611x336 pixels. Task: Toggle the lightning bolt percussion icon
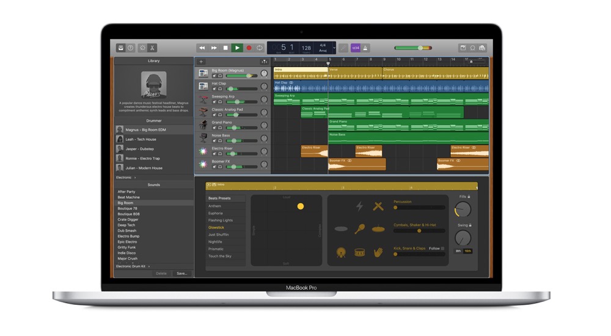(x=360, y=206)
